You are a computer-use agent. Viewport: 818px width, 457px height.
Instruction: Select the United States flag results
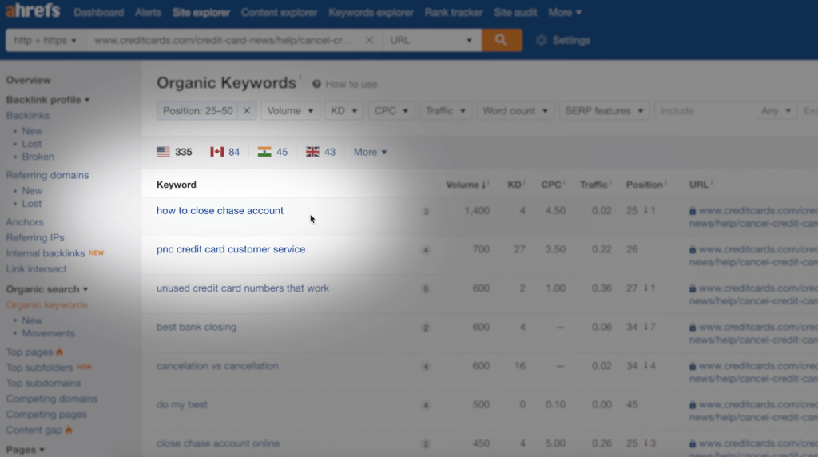174,152
